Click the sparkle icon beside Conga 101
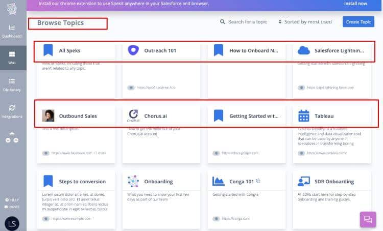Image resolution: width=383 pixels, height=231 pixels. point(258,181)
